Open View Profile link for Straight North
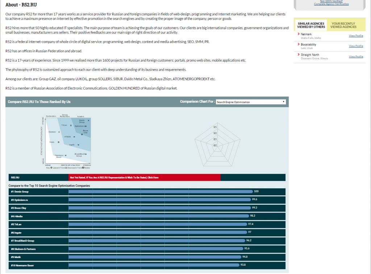Image resolution: width=371 pixels, height=274 pixels. pyautogui.click(x=356, y=57)
